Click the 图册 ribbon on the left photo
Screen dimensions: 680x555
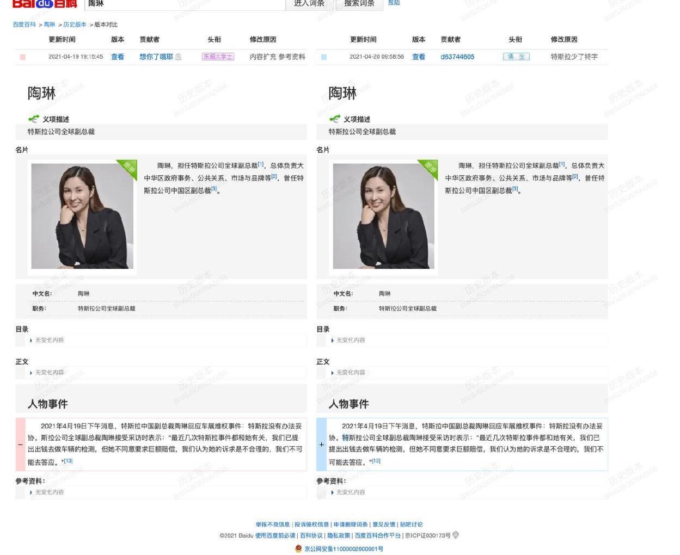click(127, 168)
